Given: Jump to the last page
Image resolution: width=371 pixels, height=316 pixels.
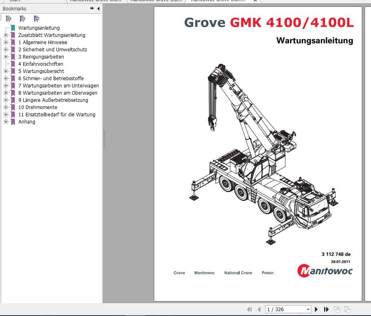Looking at the screenshot, I should coord(326,309).
